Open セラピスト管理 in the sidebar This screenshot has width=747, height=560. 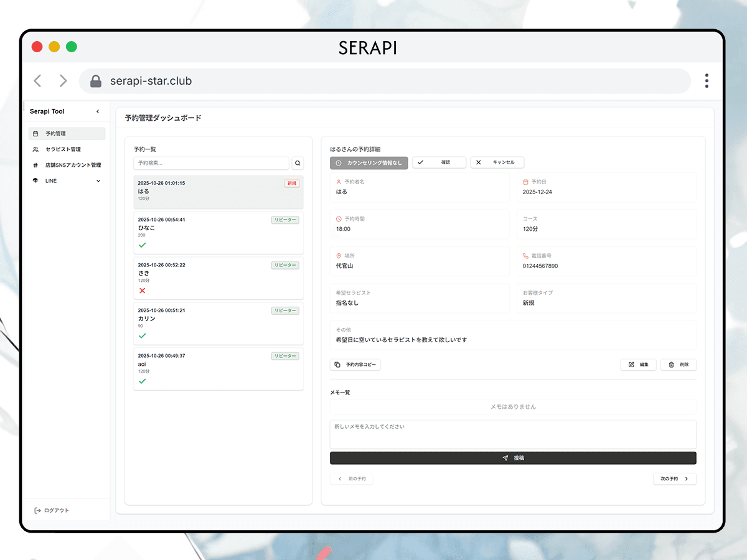click(67, 149)
